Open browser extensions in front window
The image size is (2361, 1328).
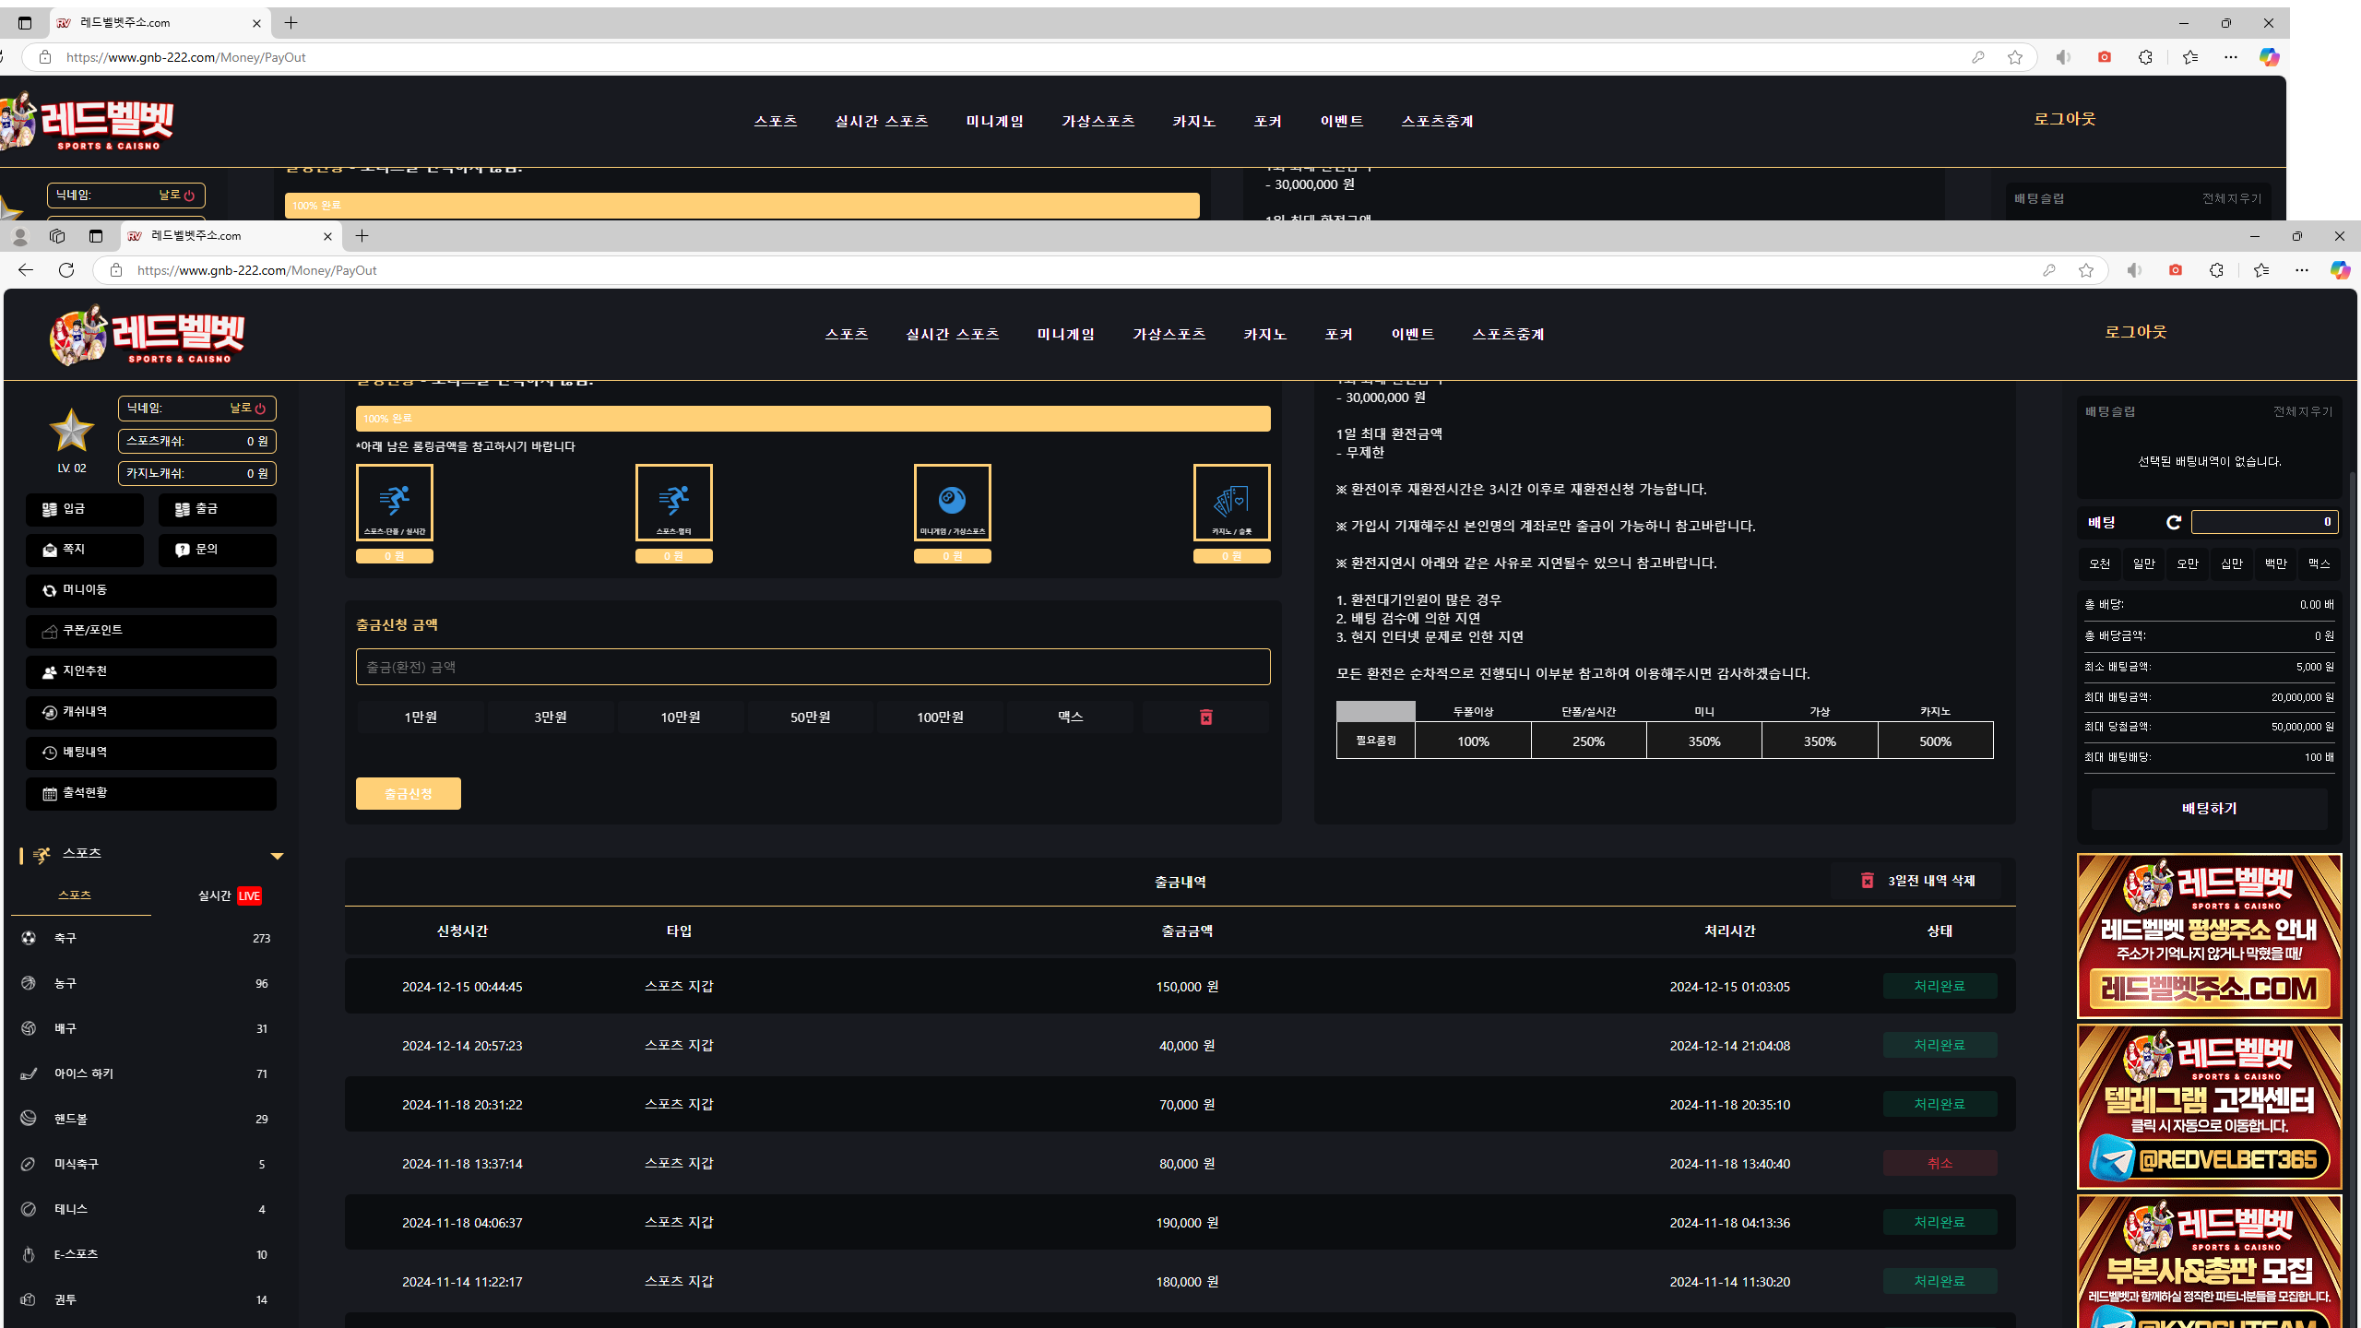2216,270
